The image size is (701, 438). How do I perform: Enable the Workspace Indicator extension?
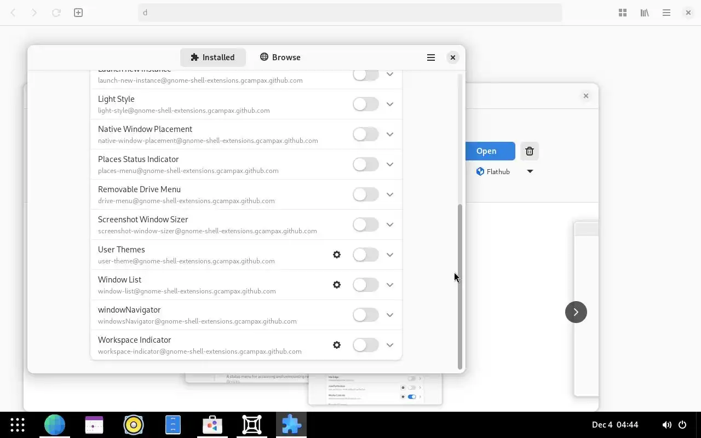(x=366, y=345)
